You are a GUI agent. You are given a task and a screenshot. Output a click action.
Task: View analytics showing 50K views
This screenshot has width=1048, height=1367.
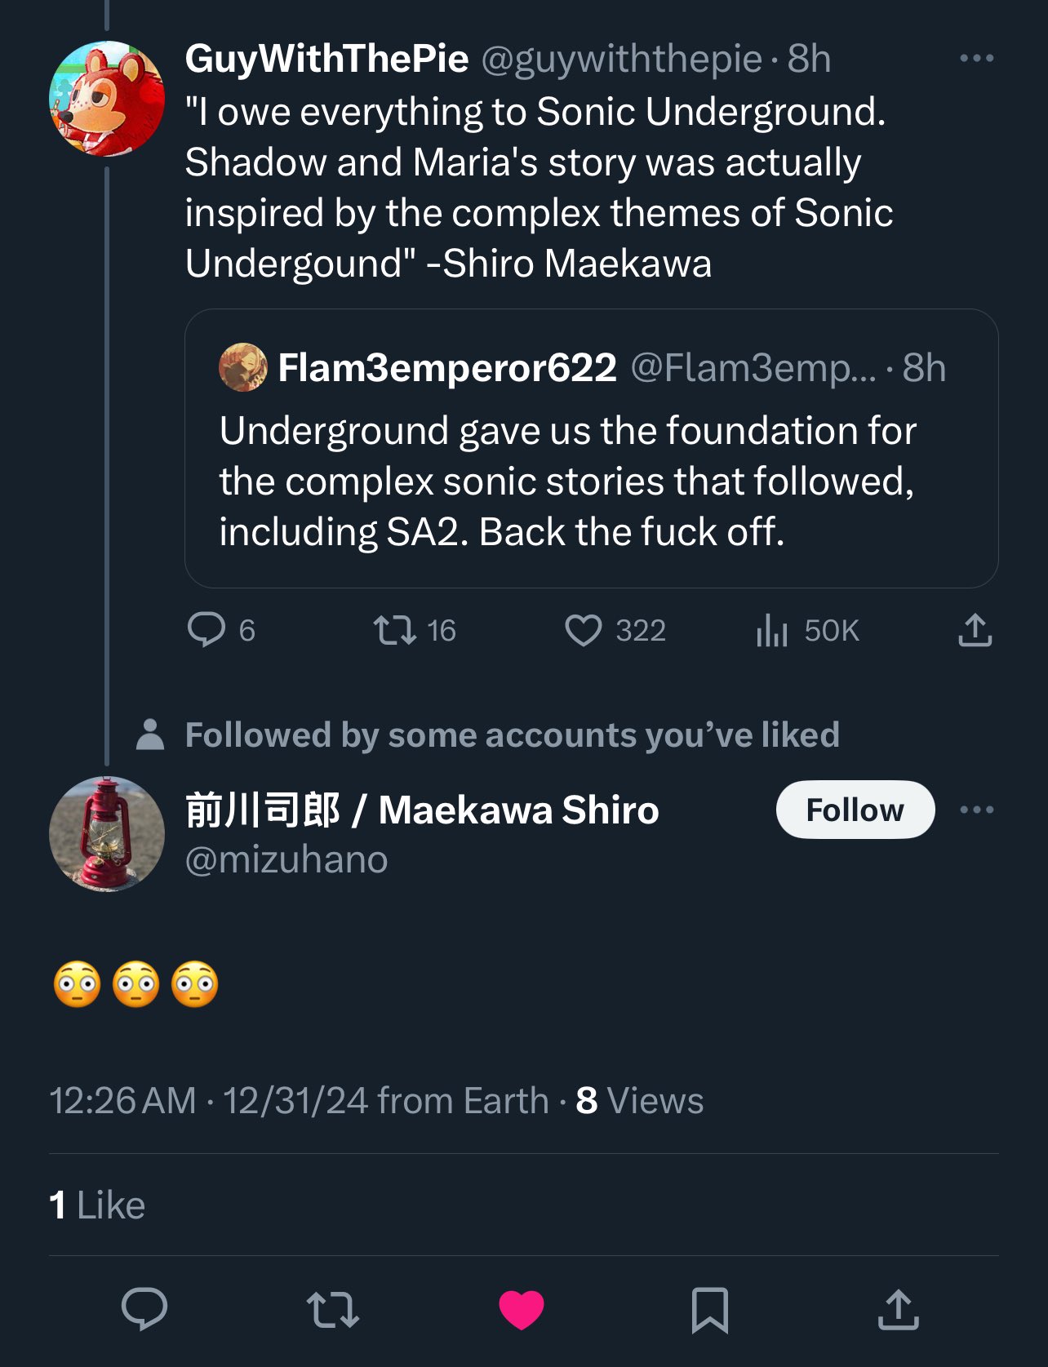(772, 630)
